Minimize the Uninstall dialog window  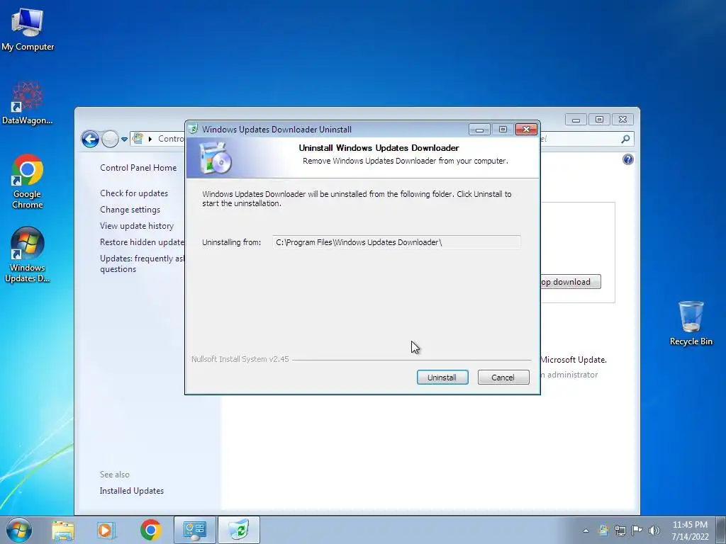pos(479,130)
